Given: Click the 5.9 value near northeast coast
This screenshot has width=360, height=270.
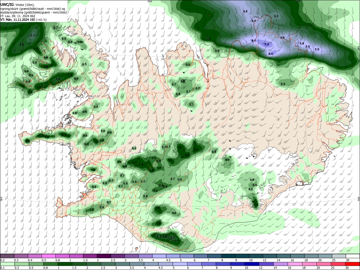Looking at the screenshot, I should pos(317,49).
